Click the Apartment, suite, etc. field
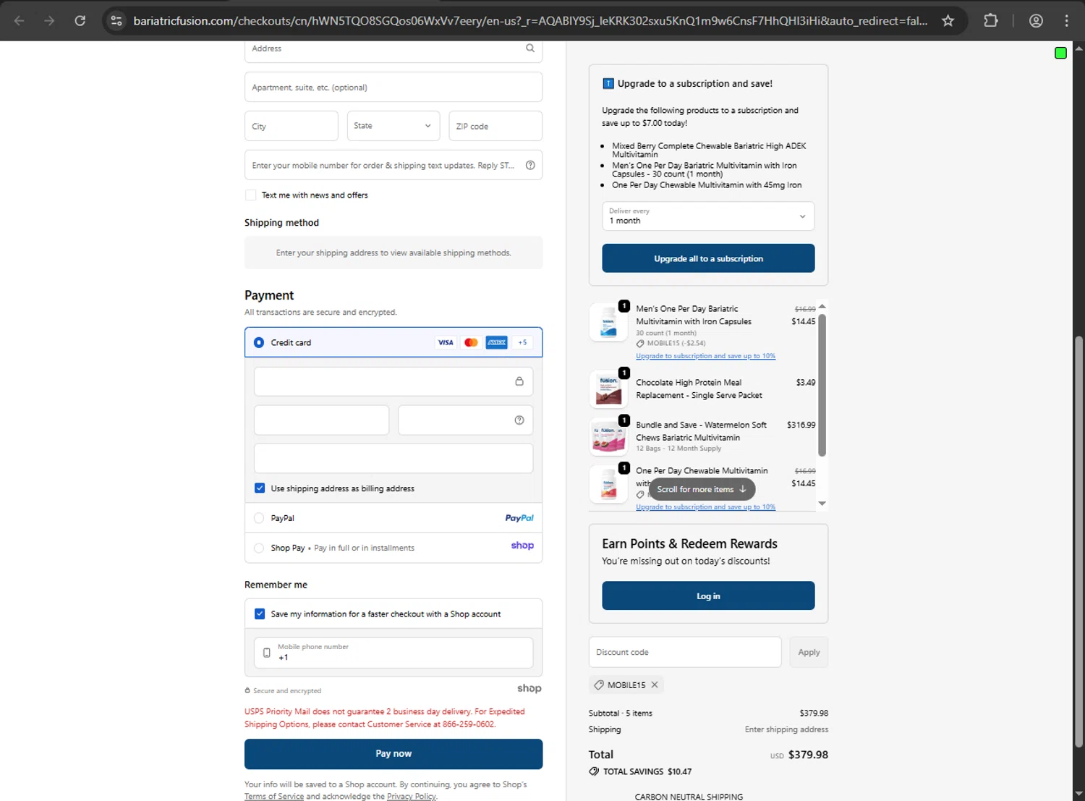The image size is (1085, 801). pyautogui.click(x=393, y=87)
